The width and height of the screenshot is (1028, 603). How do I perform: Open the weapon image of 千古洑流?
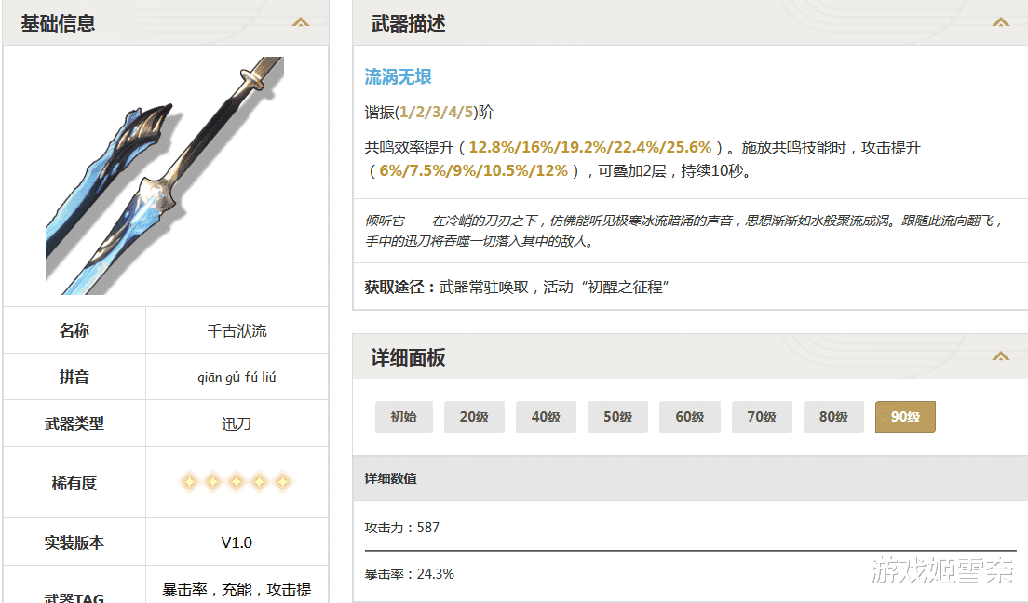tap(165, 176)
